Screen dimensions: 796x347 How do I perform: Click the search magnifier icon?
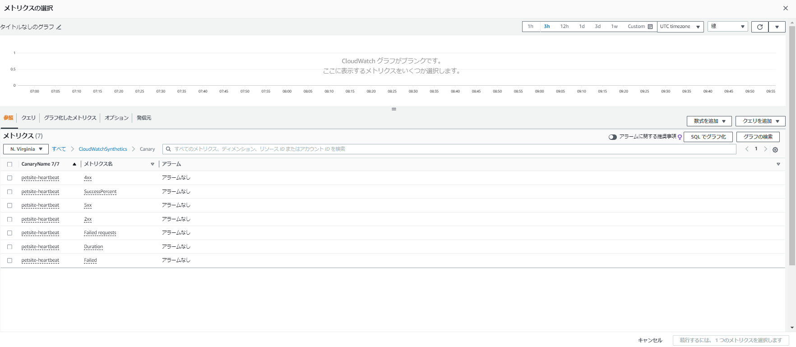click(x=169, y=149)
